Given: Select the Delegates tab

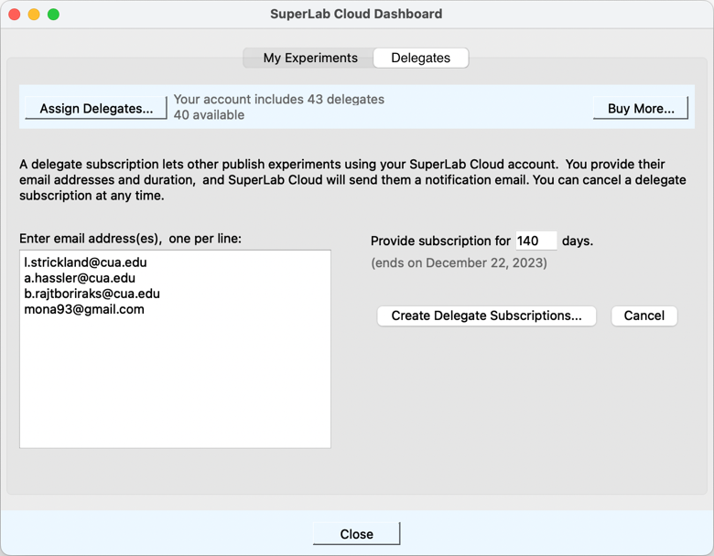Looking at the screenshot, I should (x=420, y=58).
